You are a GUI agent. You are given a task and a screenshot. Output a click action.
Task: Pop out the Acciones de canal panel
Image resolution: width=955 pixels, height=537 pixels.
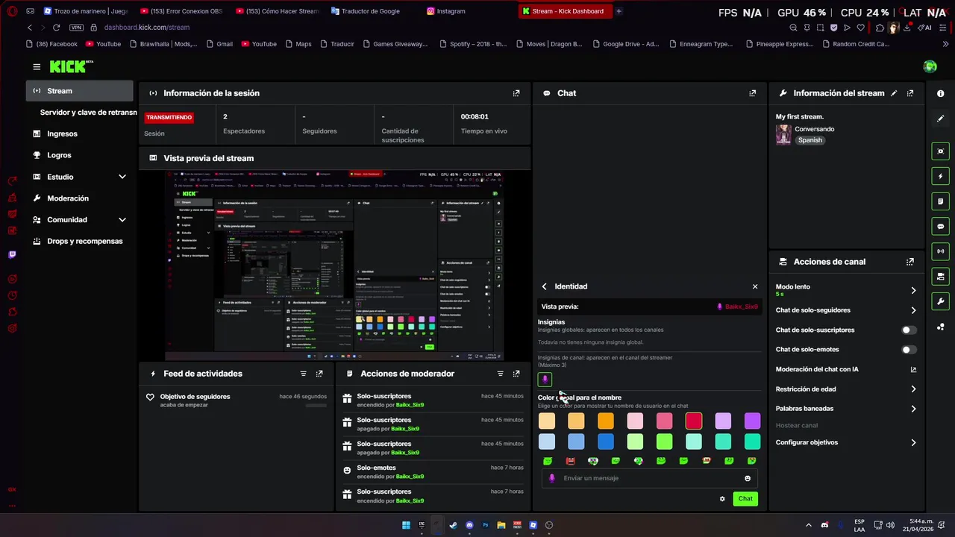(x=910, y=262)
